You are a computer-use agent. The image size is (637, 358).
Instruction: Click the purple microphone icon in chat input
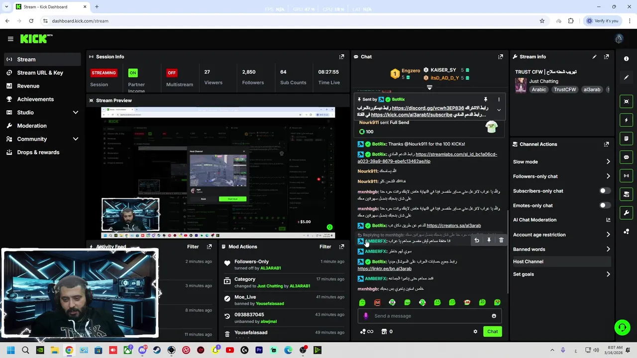click(366, 316)
